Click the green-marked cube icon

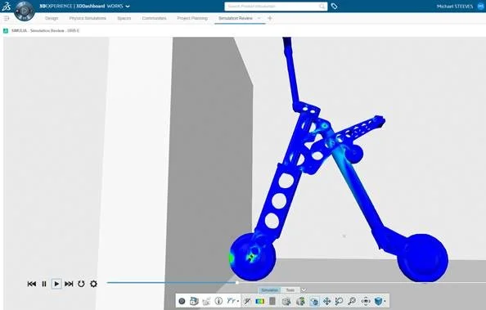pos(300,301)
